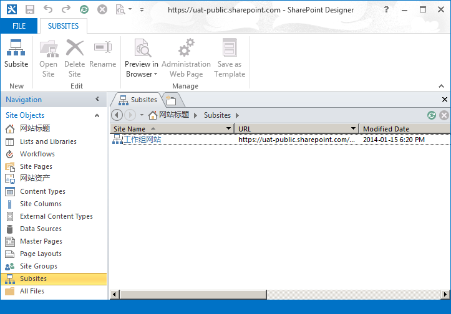Image resolution: width=451 pixels, height=314 pixels.
Task: Open URL column filter dropdown
Action: click(x=354, y=129)
